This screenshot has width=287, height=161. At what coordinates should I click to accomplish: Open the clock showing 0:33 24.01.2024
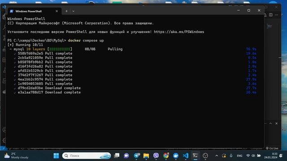point(270,156)
